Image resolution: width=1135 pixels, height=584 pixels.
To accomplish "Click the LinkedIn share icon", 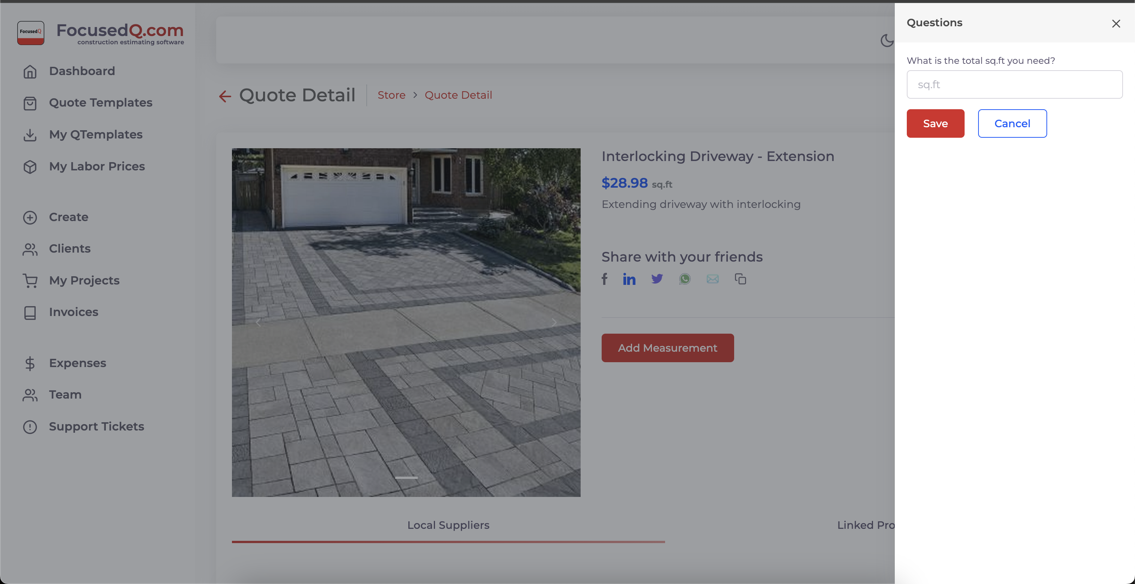I will click(x=629, y=278).
